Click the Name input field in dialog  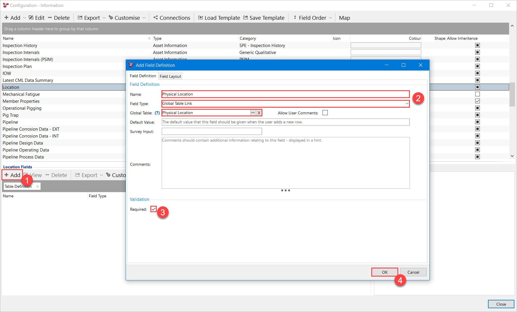click(x=285, y=94)
